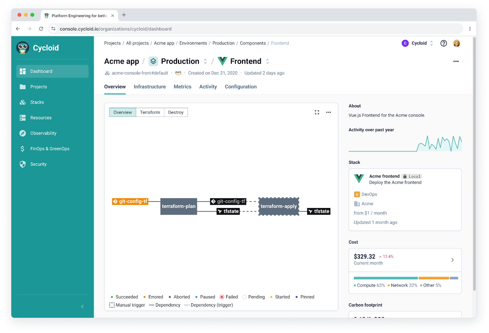
Task: Click the FinOps dollar sign icon
Action: [23, 149]
